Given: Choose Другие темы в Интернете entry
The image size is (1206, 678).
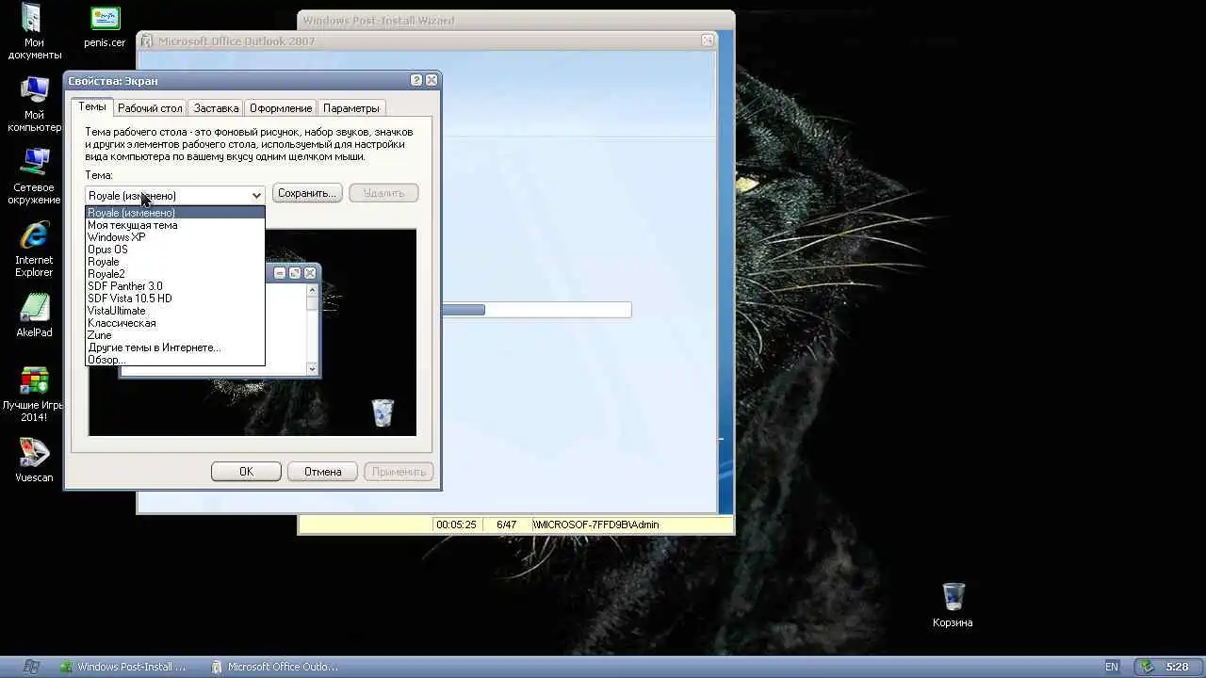Looking at the screenshot, I should click(x=175, y=347).
